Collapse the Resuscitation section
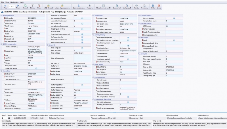The image size is (227, 129). point(93,77)
